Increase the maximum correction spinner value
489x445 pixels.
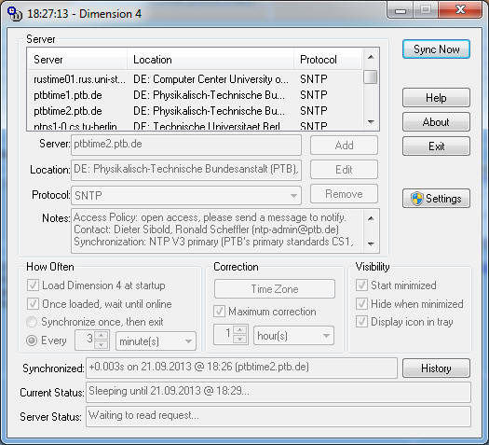click(x=239, y=330)
